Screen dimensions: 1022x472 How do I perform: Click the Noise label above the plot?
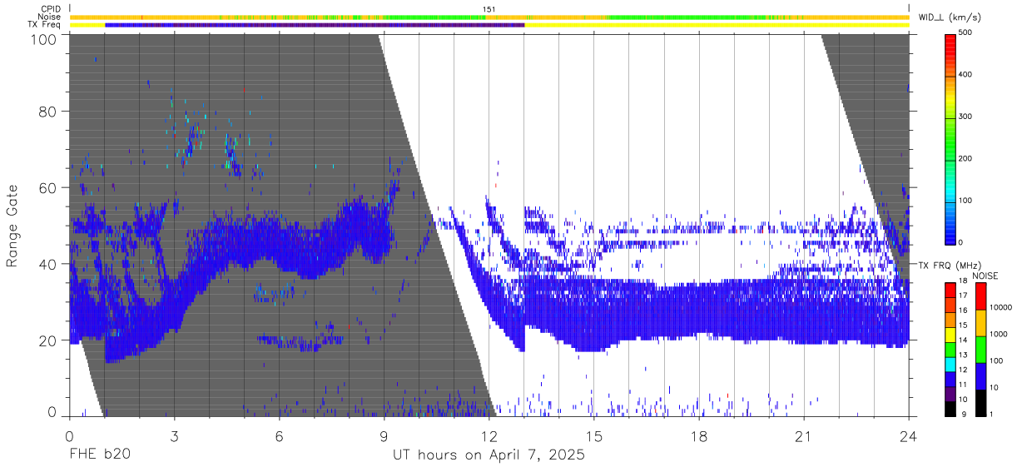50,17
